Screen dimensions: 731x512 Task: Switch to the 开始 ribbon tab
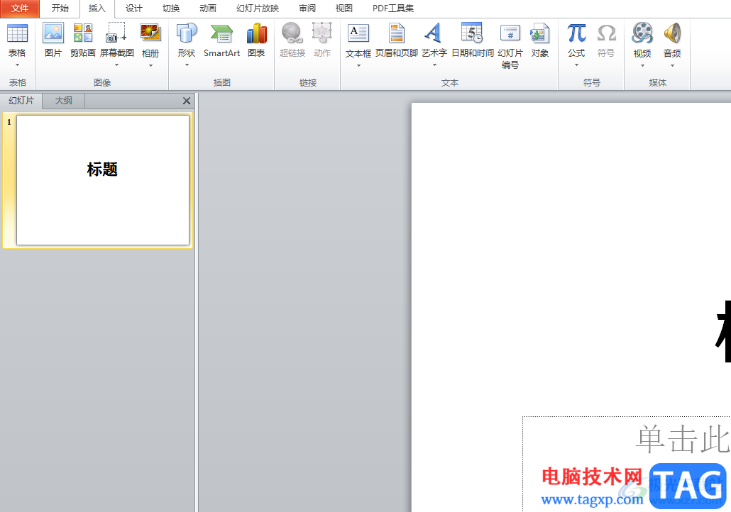(60, 9)
